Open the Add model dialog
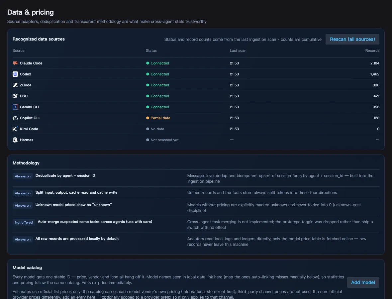This screenshot has height=299, width=392. 363,282
